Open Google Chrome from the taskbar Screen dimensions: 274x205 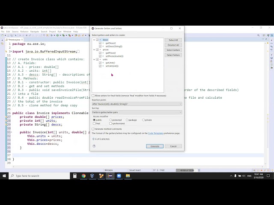click(x=83, y=176)
